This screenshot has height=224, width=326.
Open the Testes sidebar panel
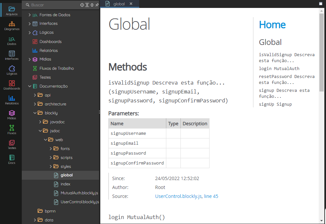click(12, 145)
